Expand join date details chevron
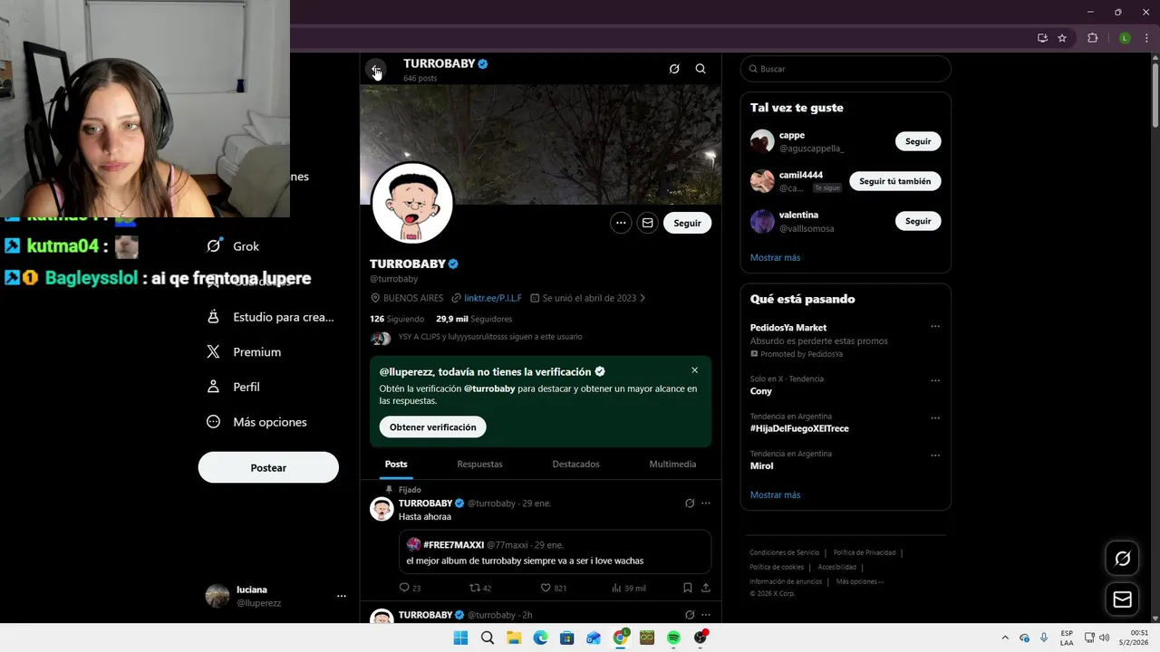1160x652 pixels. (643, 298)
